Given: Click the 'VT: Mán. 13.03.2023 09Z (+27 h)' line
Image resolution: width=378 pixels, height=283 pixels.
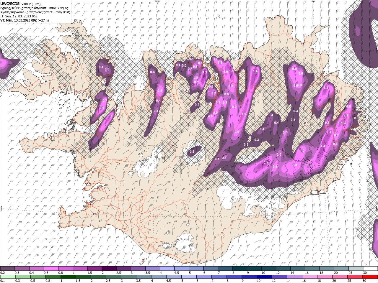Looking at the screenshot, I should point(25,20).
